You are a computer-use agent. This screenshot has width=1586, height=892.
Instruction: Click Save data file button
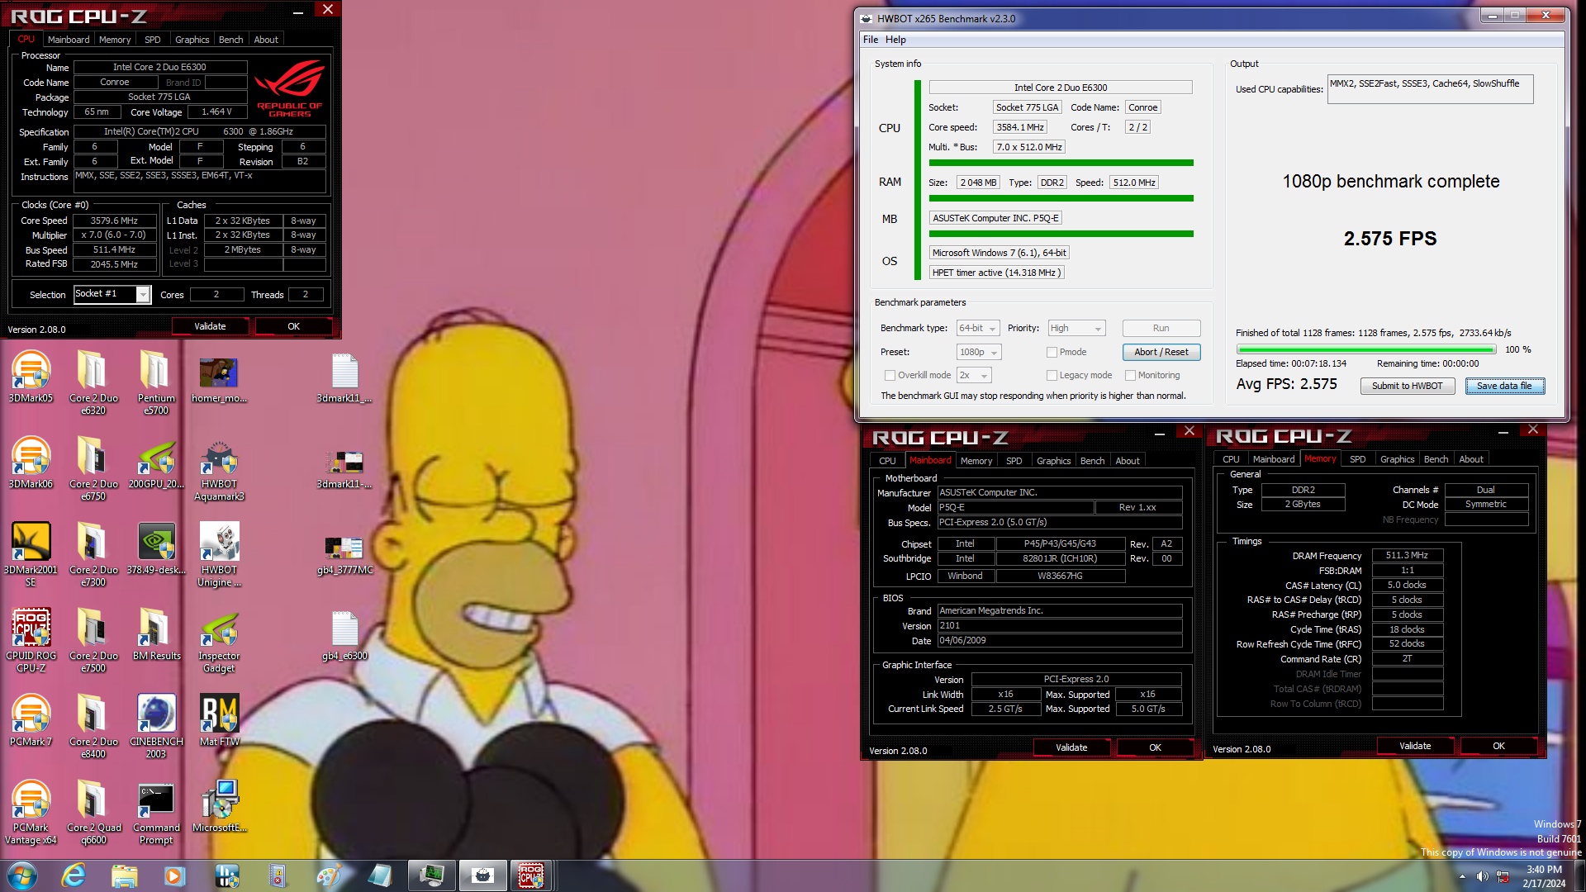(1504, 386)
